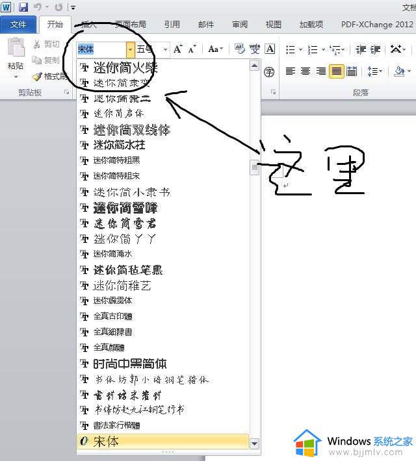Toggle Center paragraph alignment
The image size is (416, 461).
[305, 71]
